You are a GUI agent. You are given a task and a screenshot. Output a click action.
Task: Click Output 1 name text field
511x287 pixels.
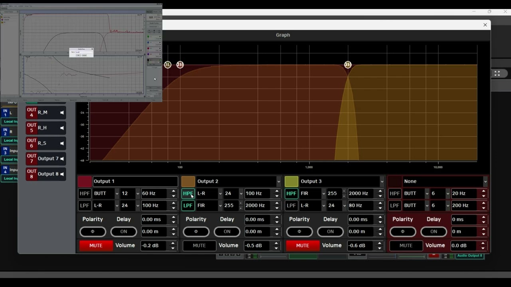point(135,181)
